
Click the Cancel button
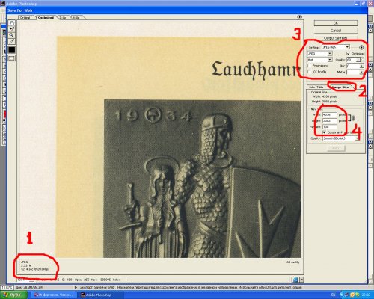[336, 31]
